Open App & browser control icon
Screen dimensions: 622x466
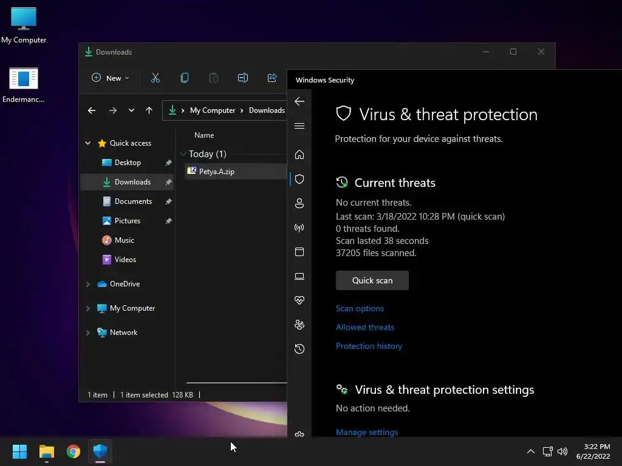(299, 252)
